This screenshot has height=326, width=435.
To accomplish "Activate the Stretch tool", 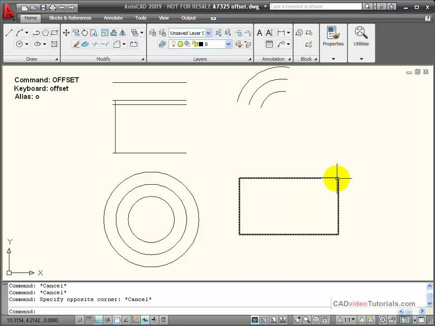I will 94,33.
